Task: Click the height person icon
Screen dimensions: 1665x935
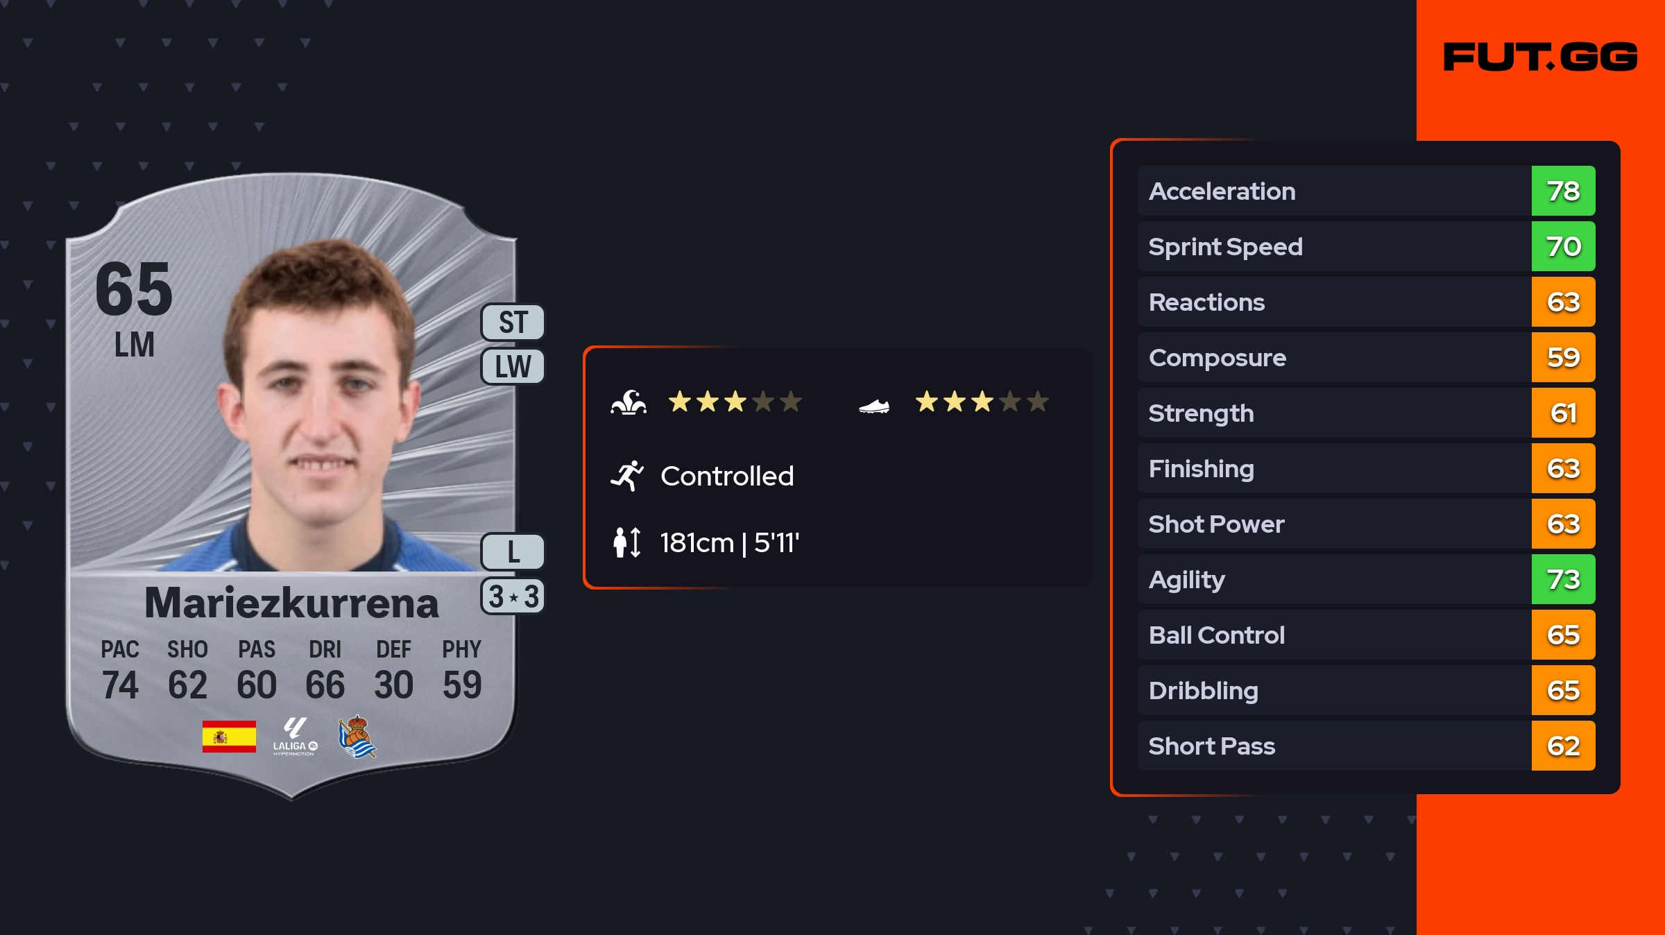Action: tap(626, 542)
